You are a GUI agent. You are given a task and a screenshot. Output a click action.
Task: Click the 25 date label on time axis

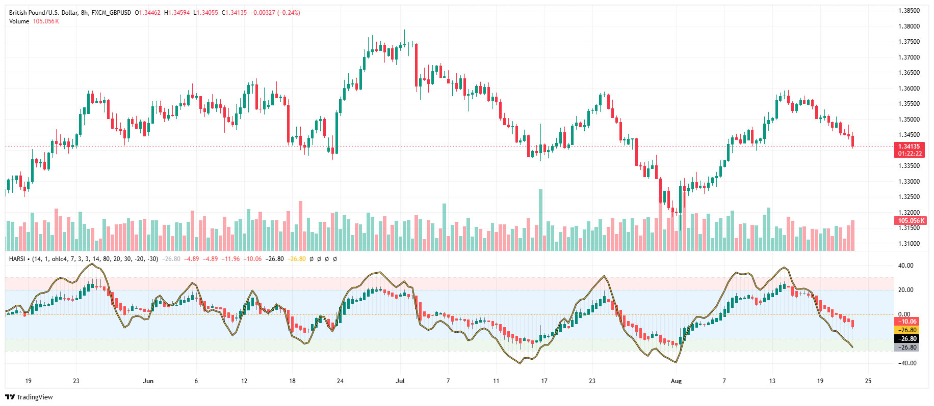(x=868, y=381)
